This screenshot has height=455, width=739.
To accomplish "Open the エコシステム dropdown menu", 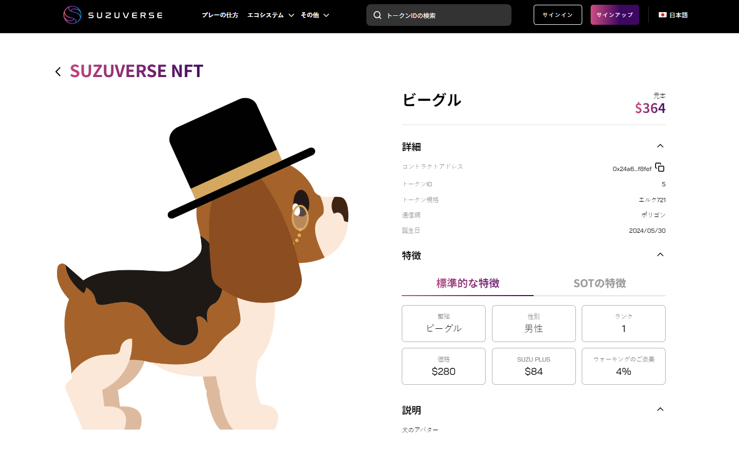I will (x=270, y=15).
